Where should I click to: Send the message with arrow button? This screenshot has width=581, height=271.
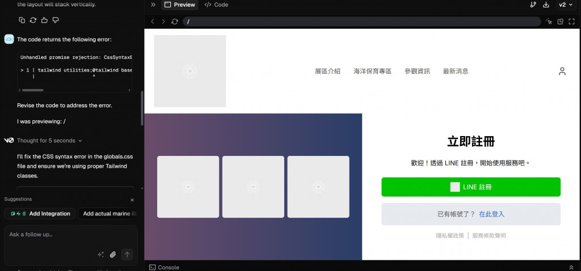(127, 255)
